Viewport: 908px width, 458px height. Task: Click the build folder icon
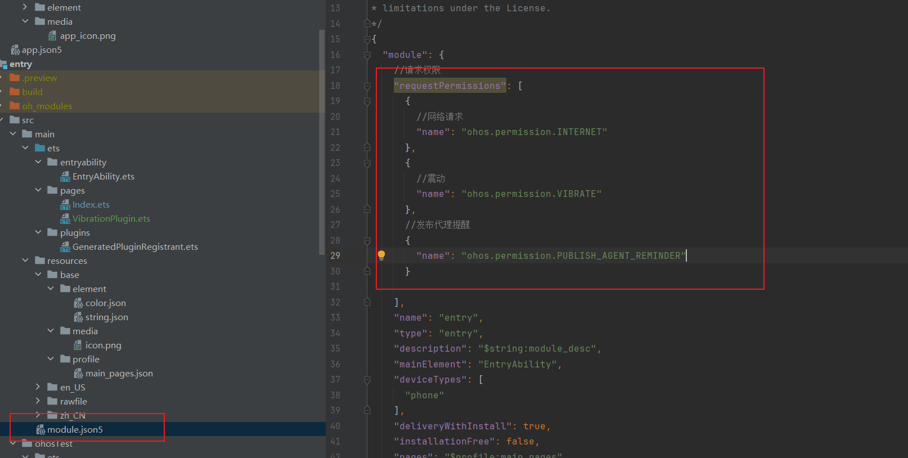[15, 92]
